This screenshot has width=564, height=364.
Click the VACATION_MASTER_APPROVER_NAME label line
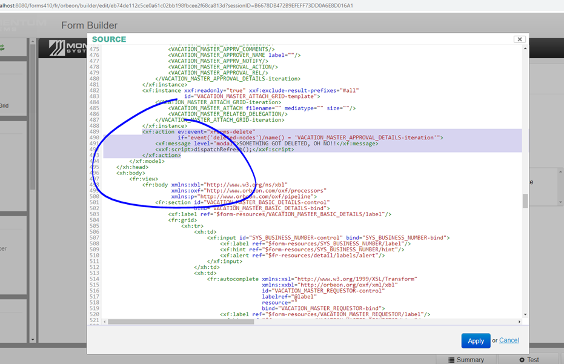click(x=234, y=55)
